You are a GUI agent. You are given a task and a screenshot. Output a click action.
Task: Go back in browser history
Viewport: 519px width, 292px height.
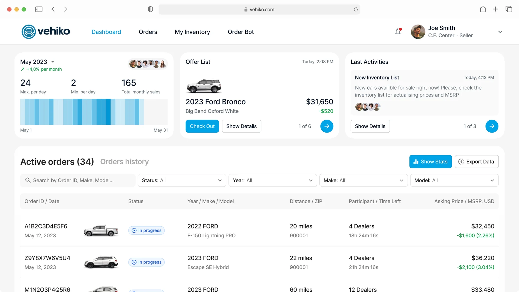(x=53, y=9)
